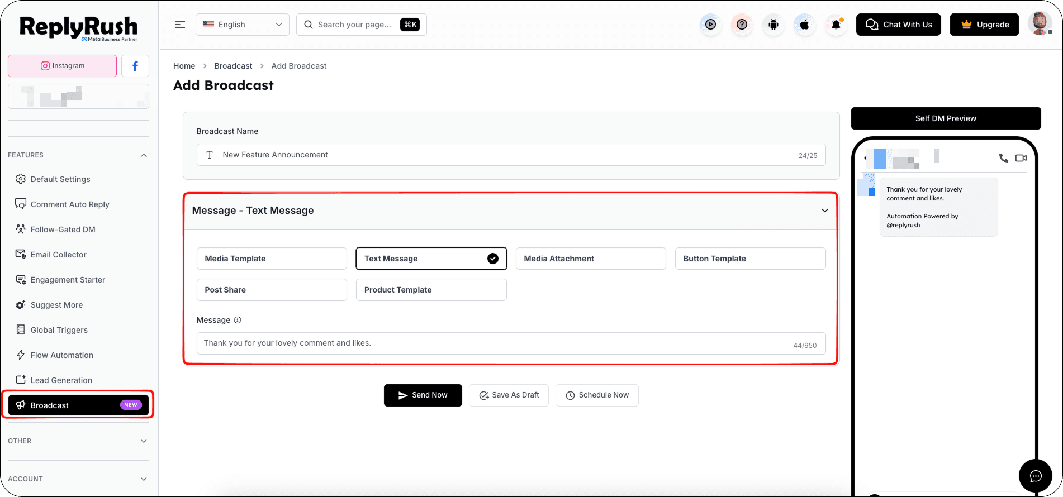Click the Send Now button
Image resolution: width=1063 pixels, height=497 pixels.
pyautogui.click(x=423, y=395)
